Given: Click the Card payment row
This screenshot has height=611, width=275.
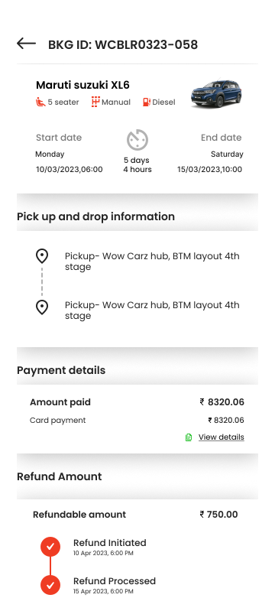Looking at the screenshot, I should [137, 421].
